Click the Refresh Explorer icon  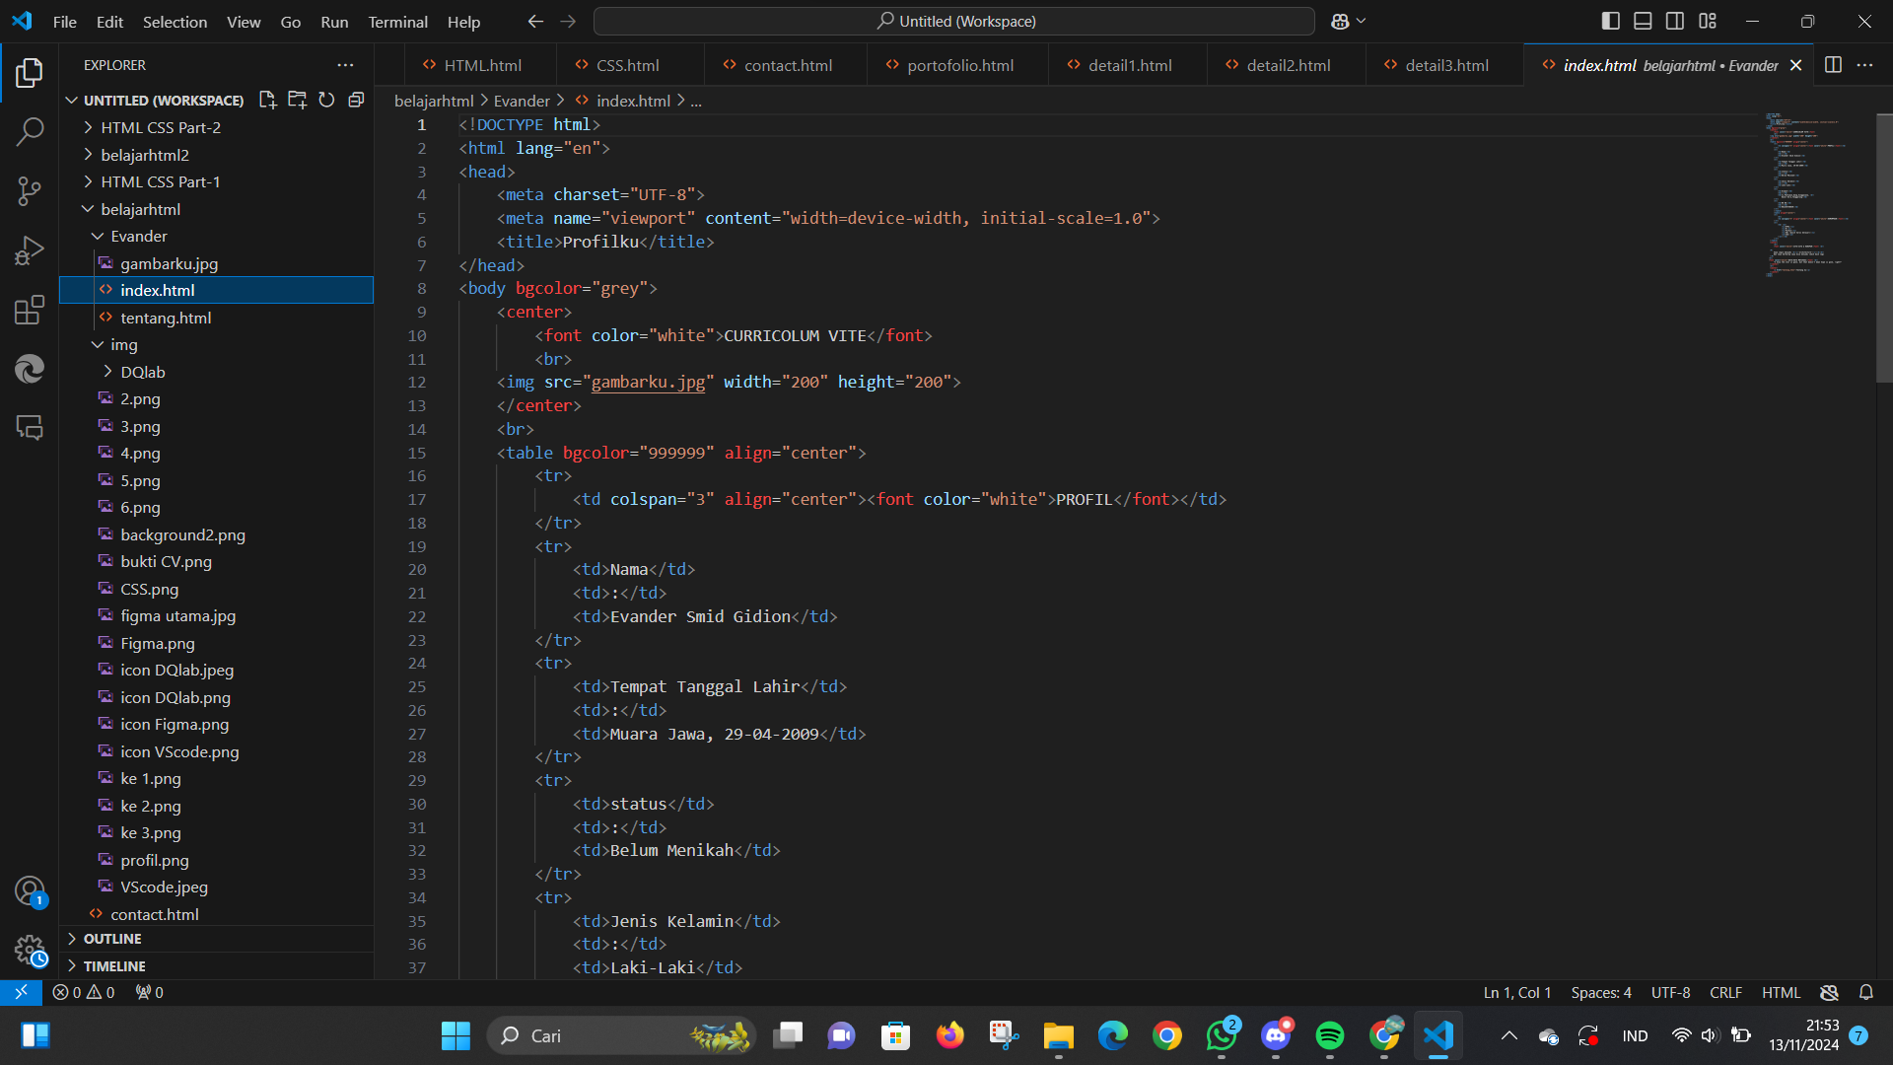326,100
